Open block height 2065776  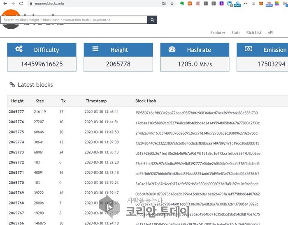point(16,122)
